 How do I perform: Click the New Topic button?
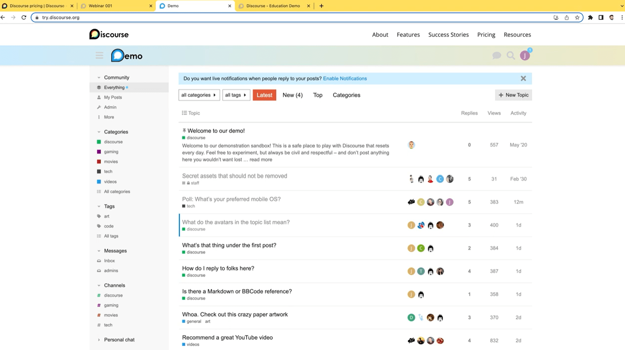coord(513,95)
